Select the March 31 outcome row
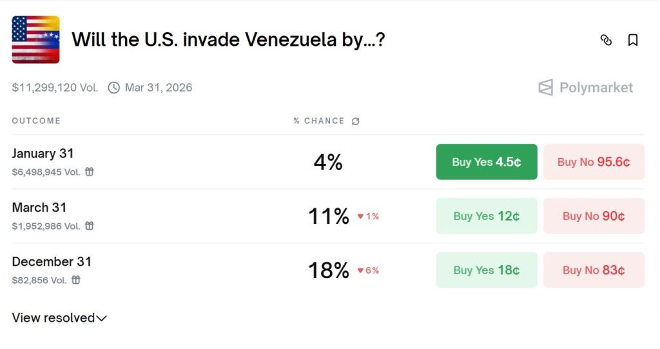Viewport: 660px width, 349px height. pyautogui.click(x=328, y=216)
